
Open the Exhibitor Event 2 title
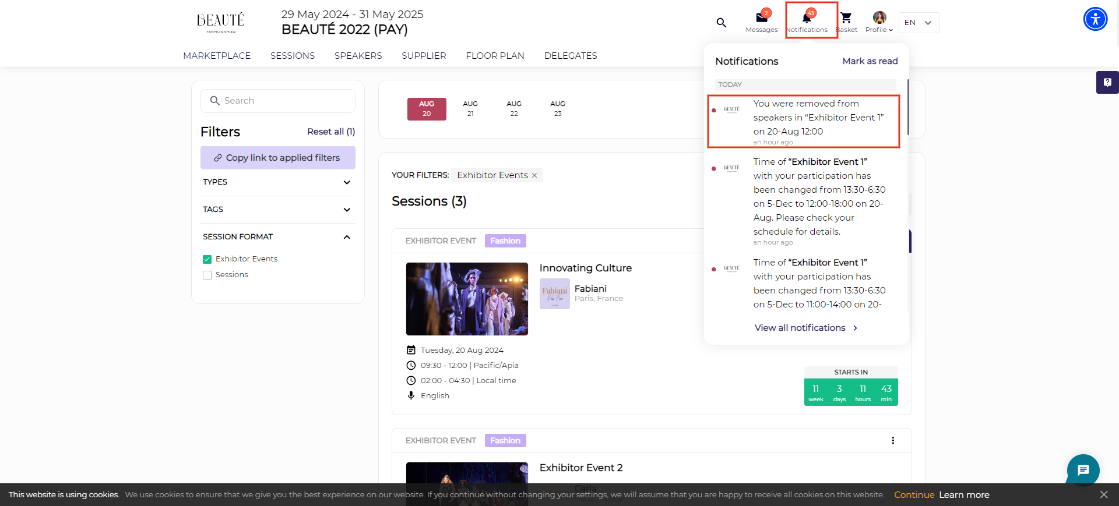pos(581,468)
